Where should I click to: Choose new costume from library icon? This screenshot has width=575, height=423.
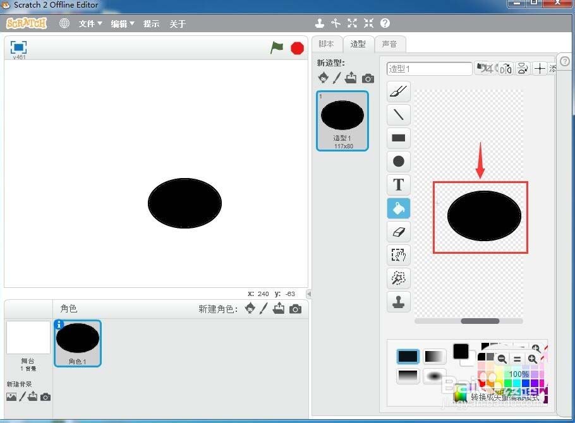(x=324, y=78)
